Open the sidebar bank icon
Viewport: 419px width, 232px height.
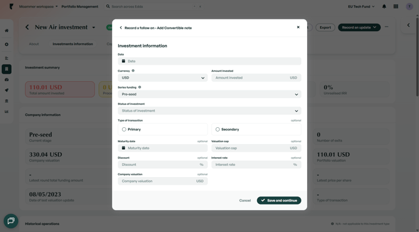tap(7, 101)
